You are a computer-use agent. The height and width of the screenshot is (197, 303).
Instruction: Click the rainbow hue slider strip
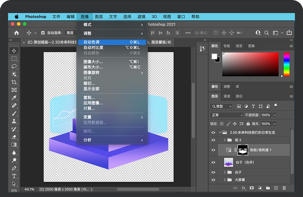pos(286,64)
